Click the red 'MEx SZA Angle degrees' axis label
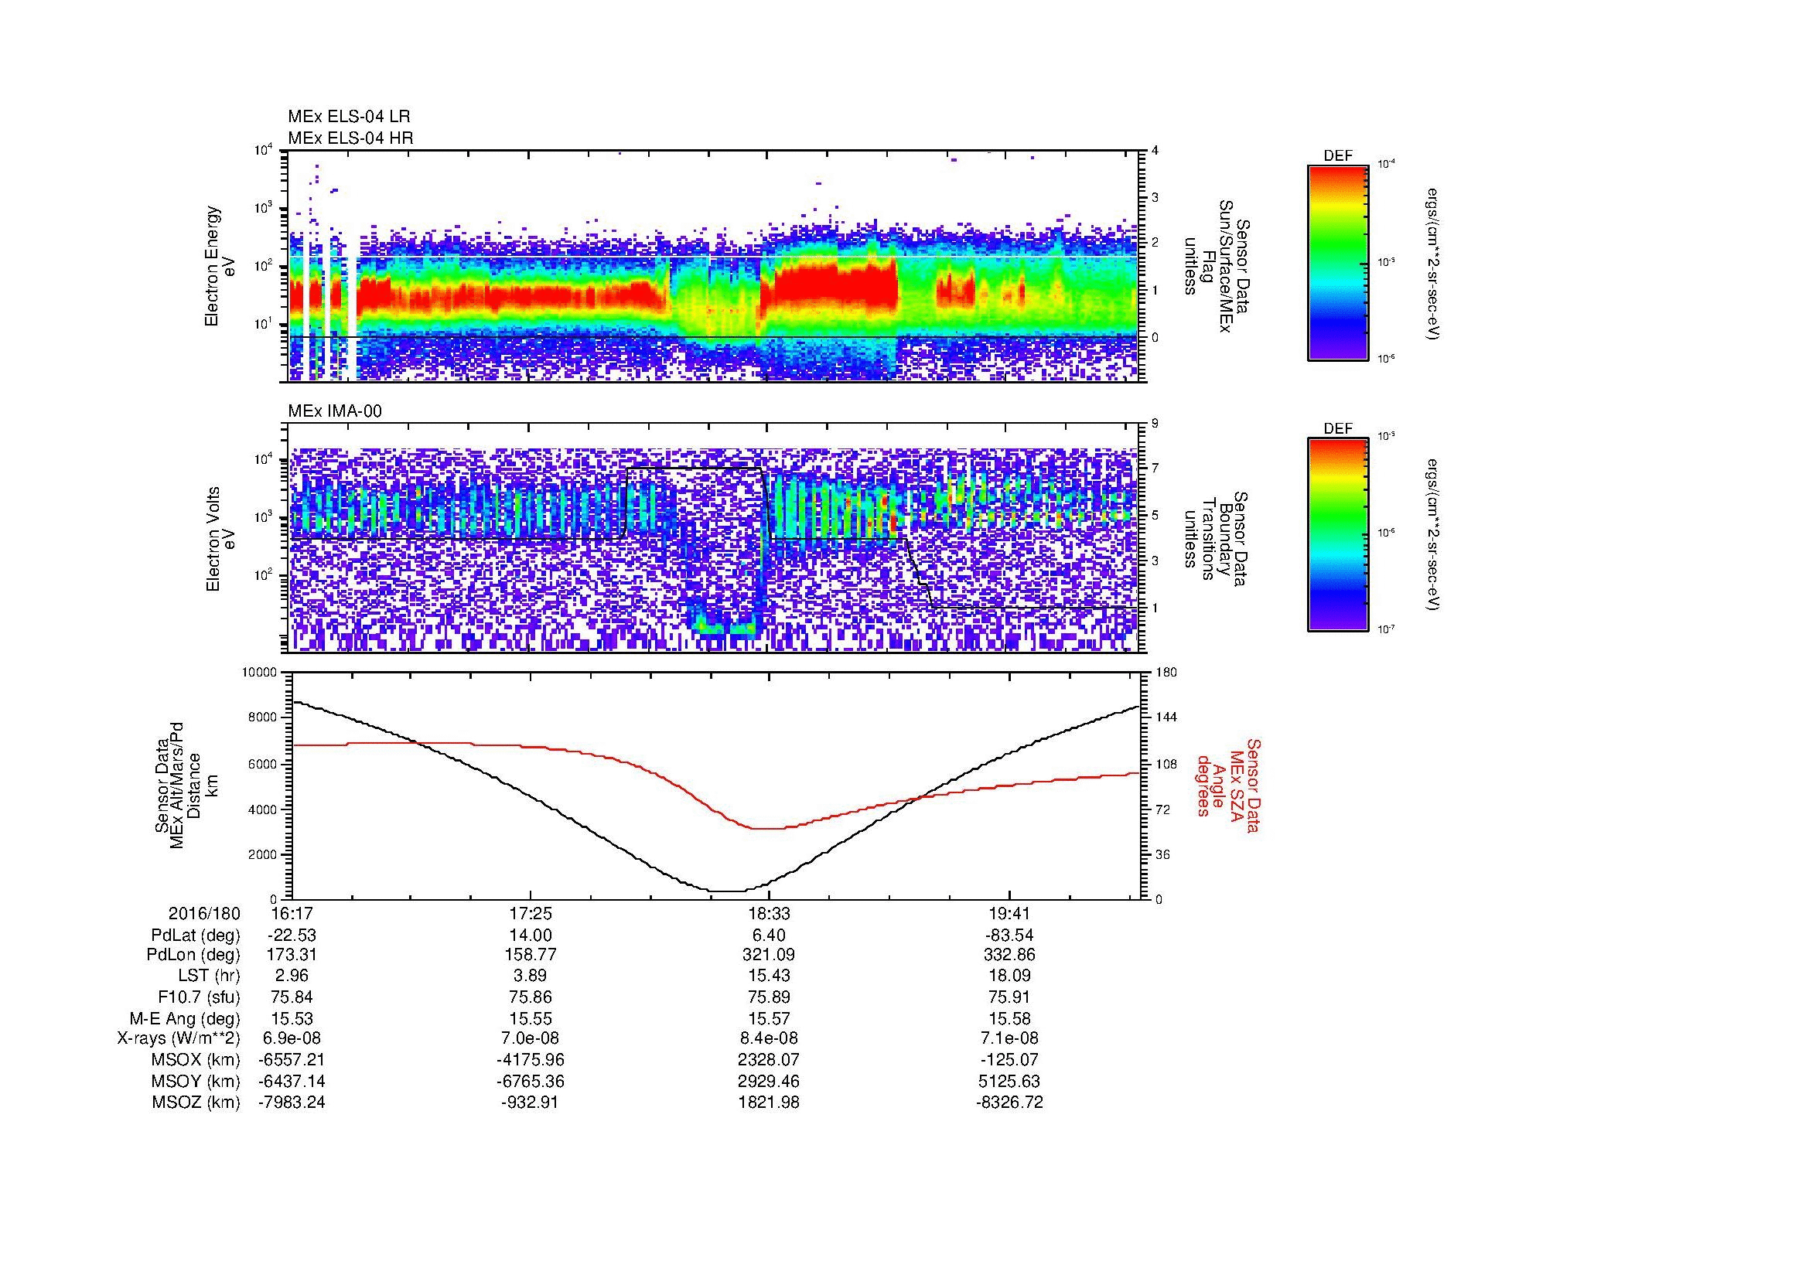Screen dimensions: 1809x1278 (x=1227, y=785)
